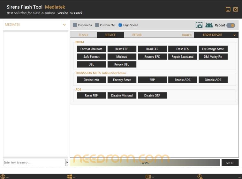The height and width of the screenshot is (179, 242).
Task: Open the MEDIATEK platform dropdown
Action: [x=35, y=25]
